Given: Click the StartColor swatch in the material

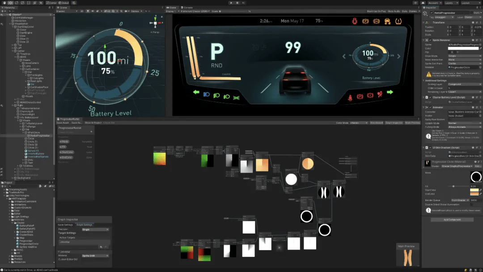Looking at the screenshot, I should (474, 190).
